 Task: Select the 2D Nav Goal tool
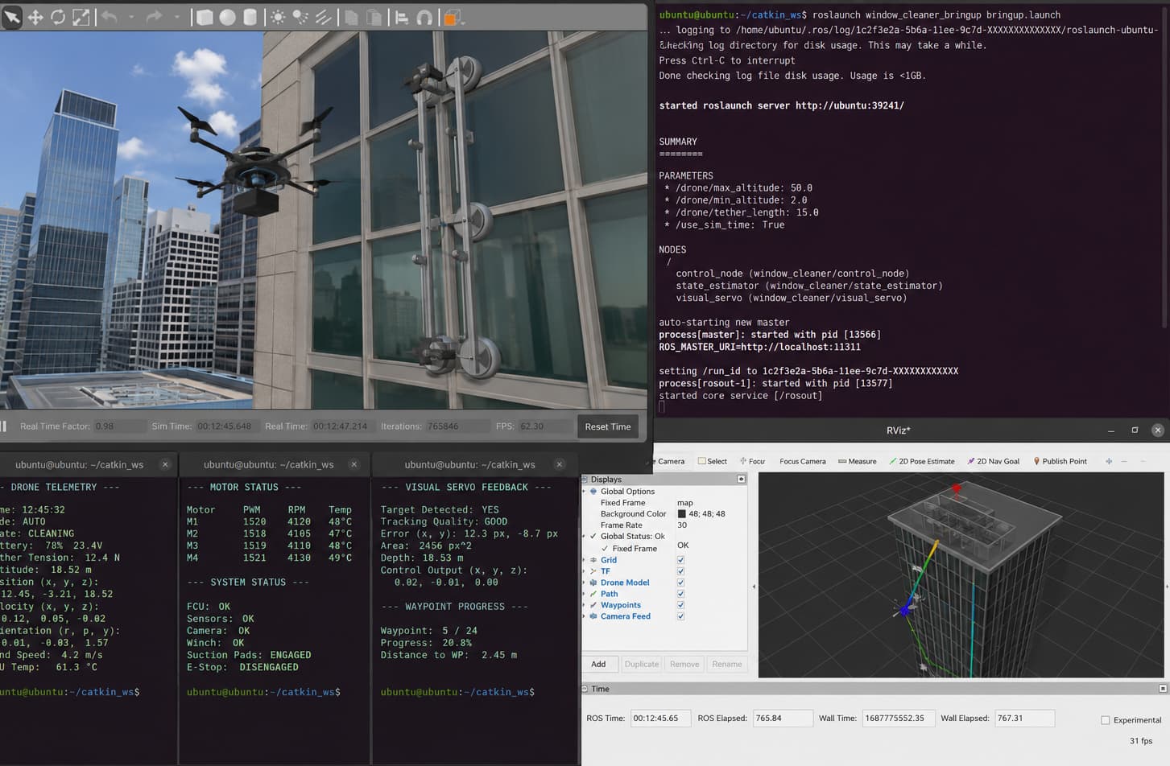tap(993, 461)
